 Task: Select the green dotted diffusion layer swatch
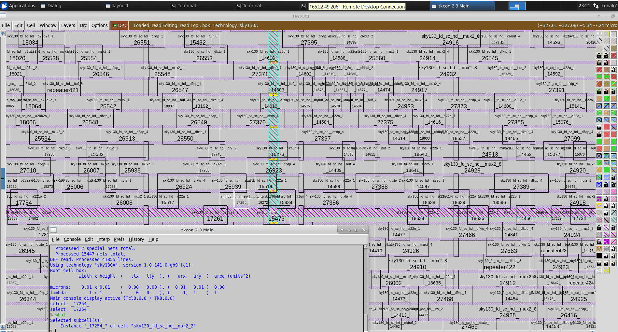[x=599, y=112]
